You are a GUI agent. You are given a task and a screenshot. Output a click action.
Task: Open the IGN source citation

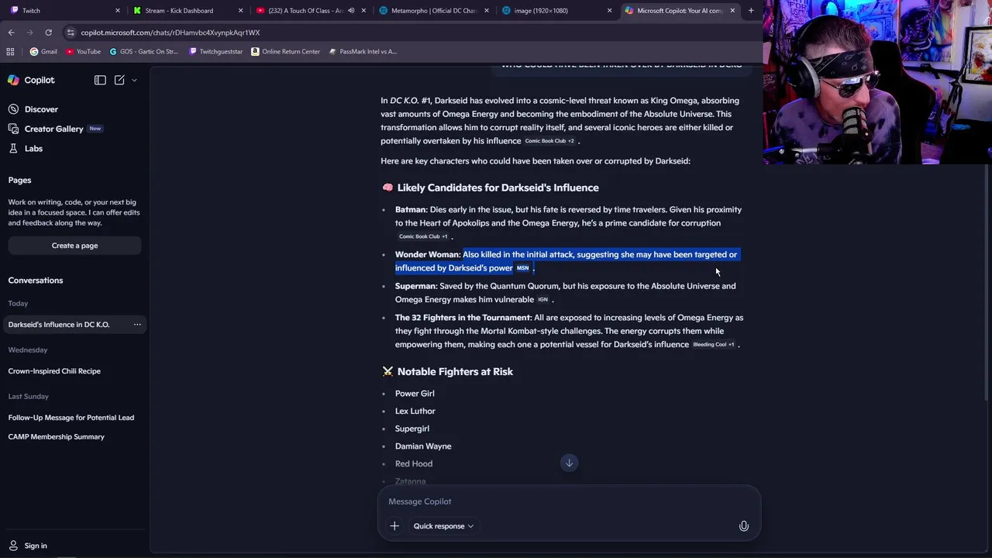point(542,300)
